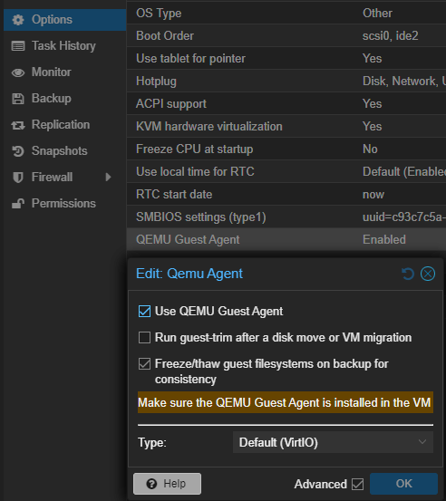446x501 pixels.
Task: Click the Backup floppy disk icon
Action: pos(18,99)
